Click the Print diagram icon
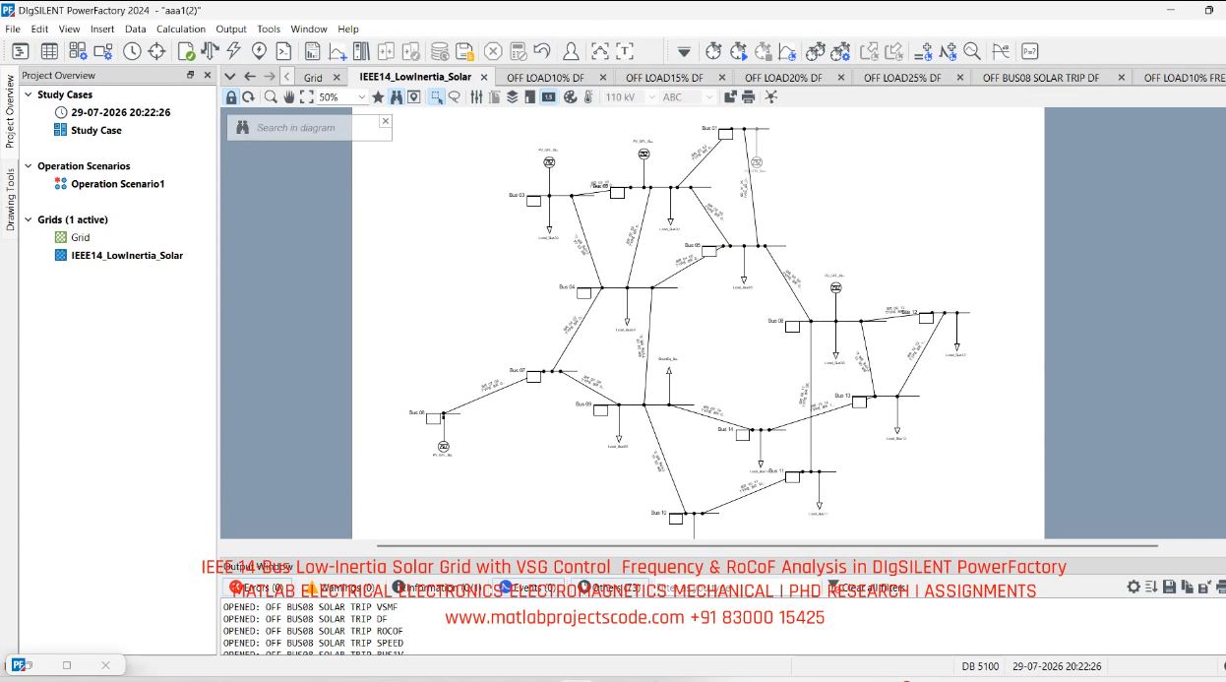This screenshot has height=682, width=1226. coord(748,96)
